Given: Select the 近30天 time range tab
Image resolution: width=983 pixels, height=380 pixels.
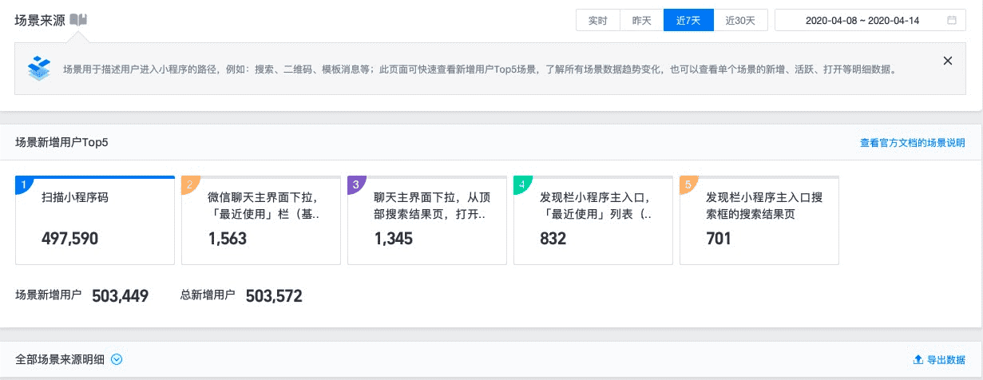Looking at the screenshot, I should coord(740,20).
